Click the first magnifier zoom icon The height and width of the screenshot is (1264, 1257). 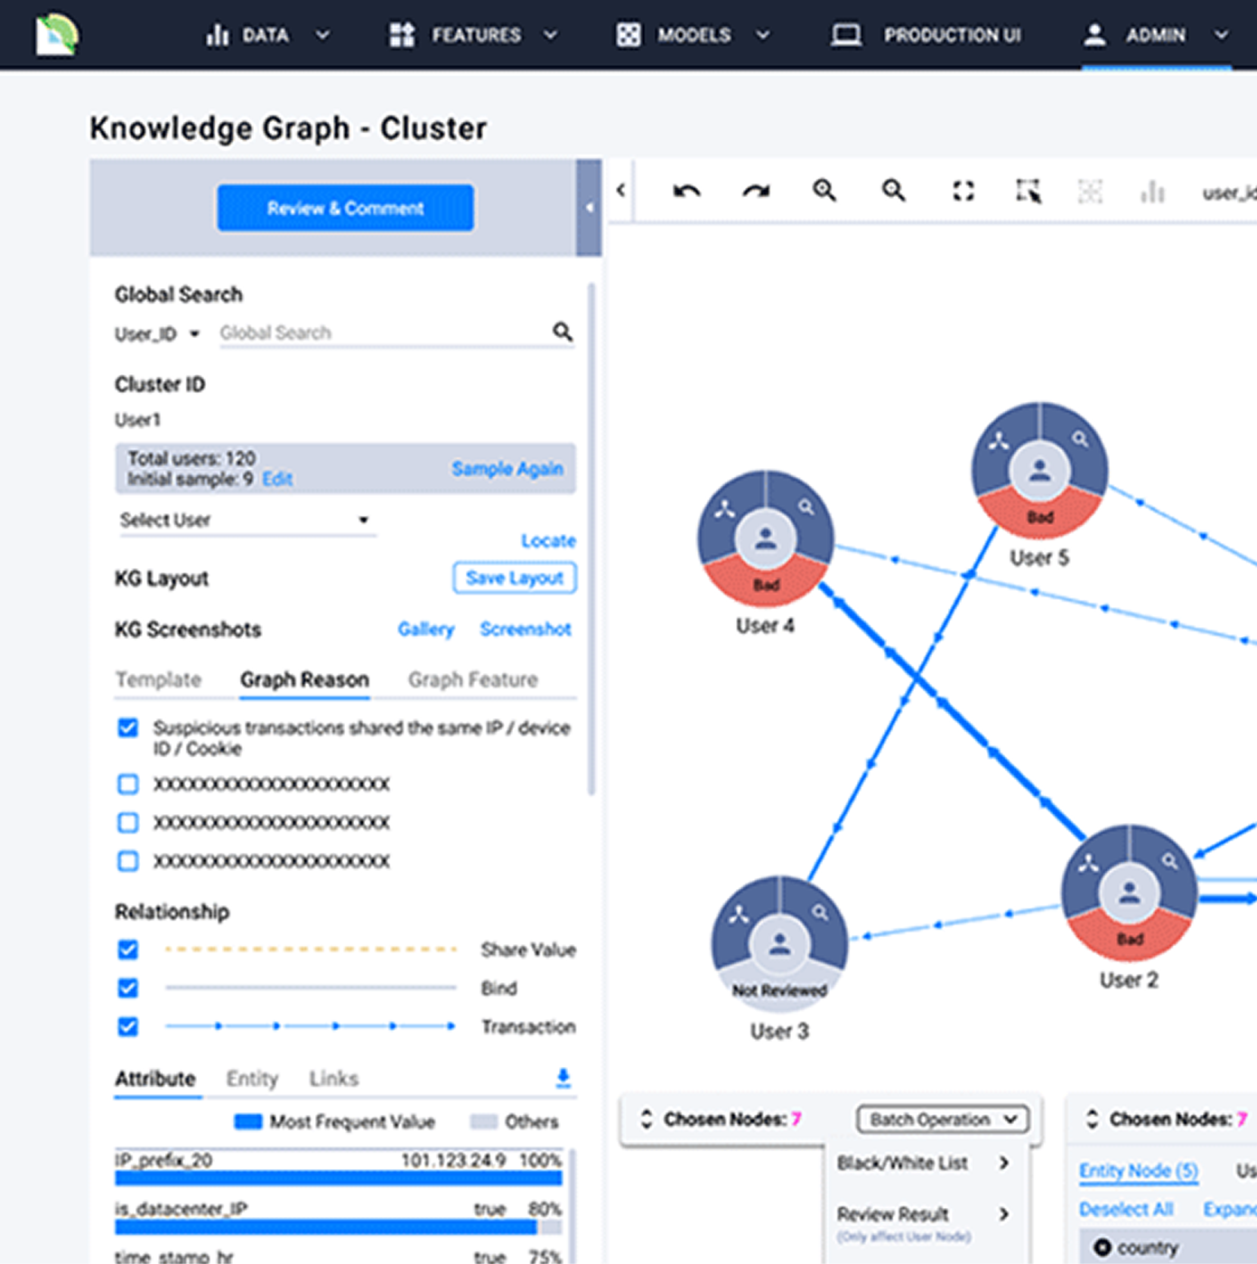point(824,191)
